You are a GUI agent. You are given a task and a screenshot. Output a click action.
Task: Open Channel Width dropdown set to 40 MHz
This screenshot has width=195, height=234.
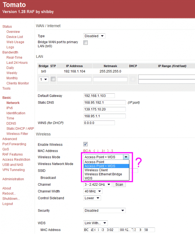93,191
